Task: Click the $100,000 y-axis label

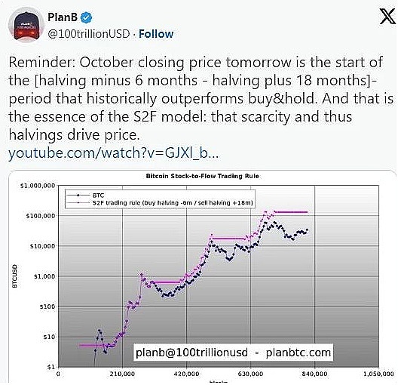Action: (41, 215)
